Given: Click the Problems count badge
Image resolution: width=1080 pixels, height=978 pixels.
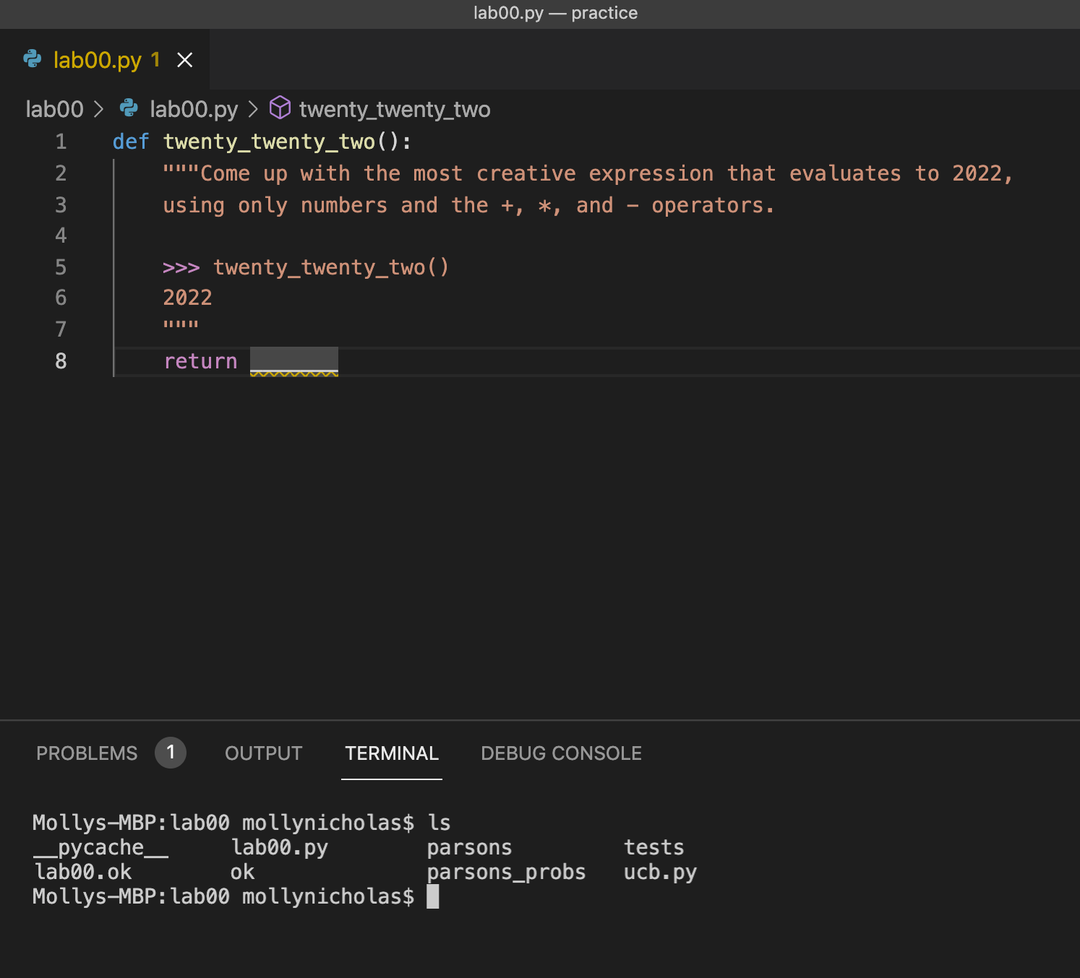Looking at the screenshot, I should coord(171,753).
